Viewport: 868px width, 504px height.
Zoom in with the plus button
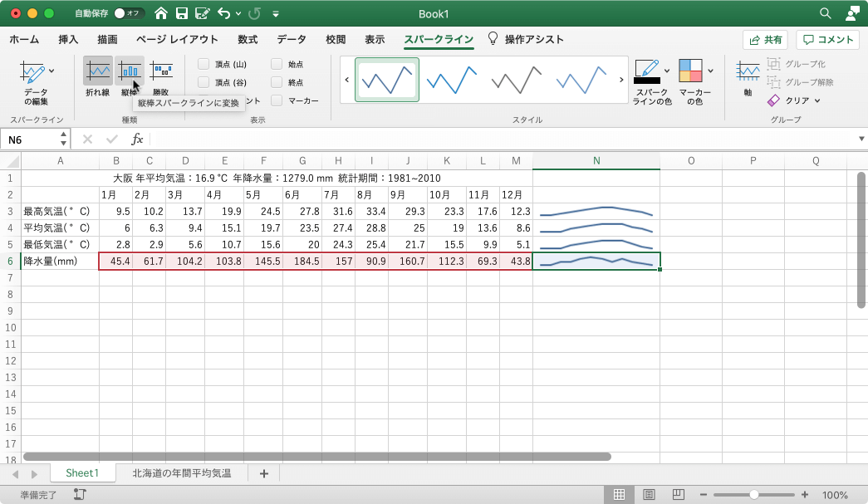(804, 495)
